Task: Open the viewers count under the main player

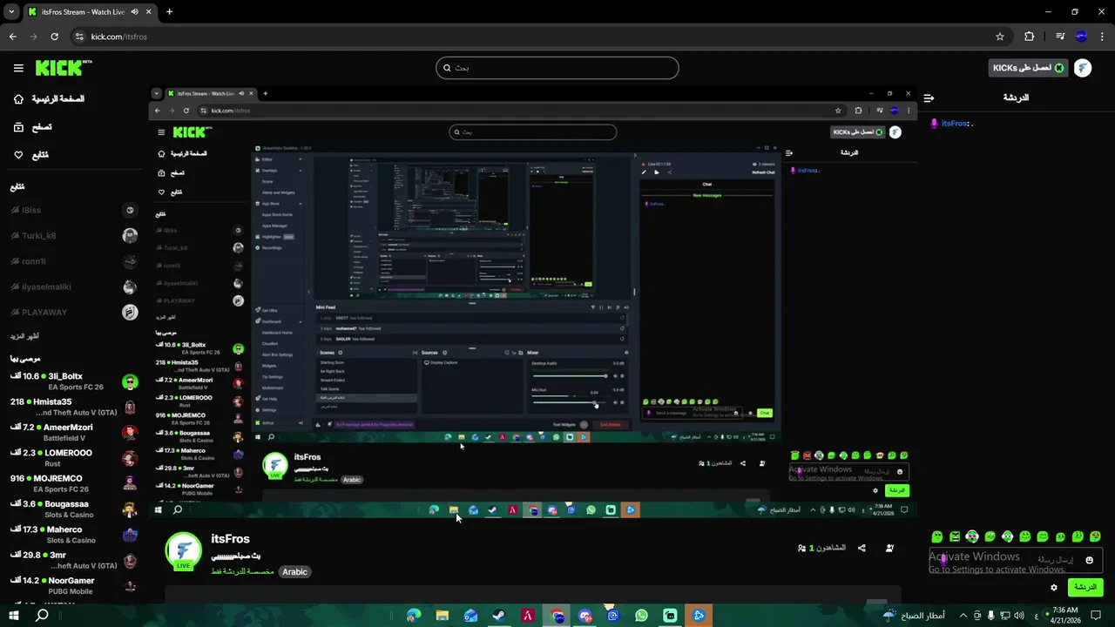Action: (821, 548)
